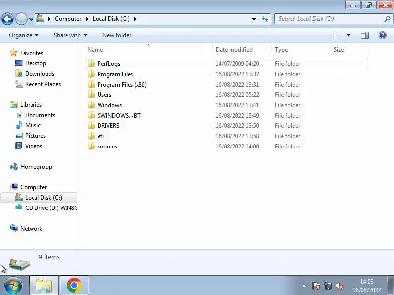Open Downloads in the navigation pane
This screenshot has width=394, height=295.
point(40,73)
